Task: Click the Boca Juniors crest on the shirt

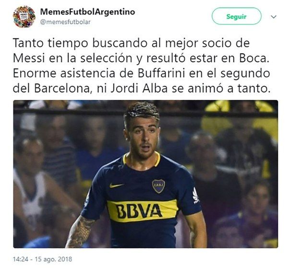Action: pyautogui.click(x=158, y=186)
